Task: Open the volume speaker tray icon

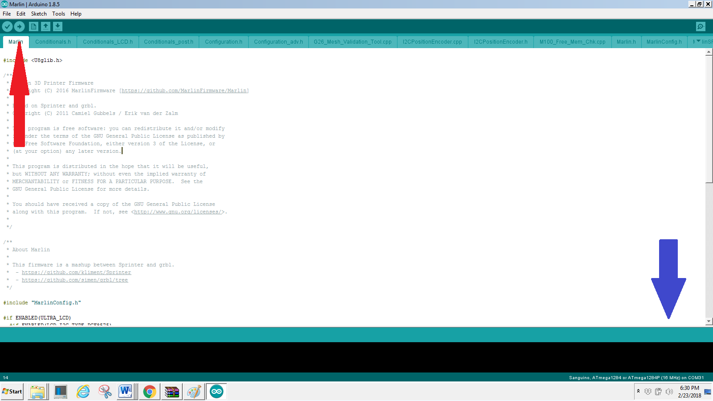Action: click(669, 392)
